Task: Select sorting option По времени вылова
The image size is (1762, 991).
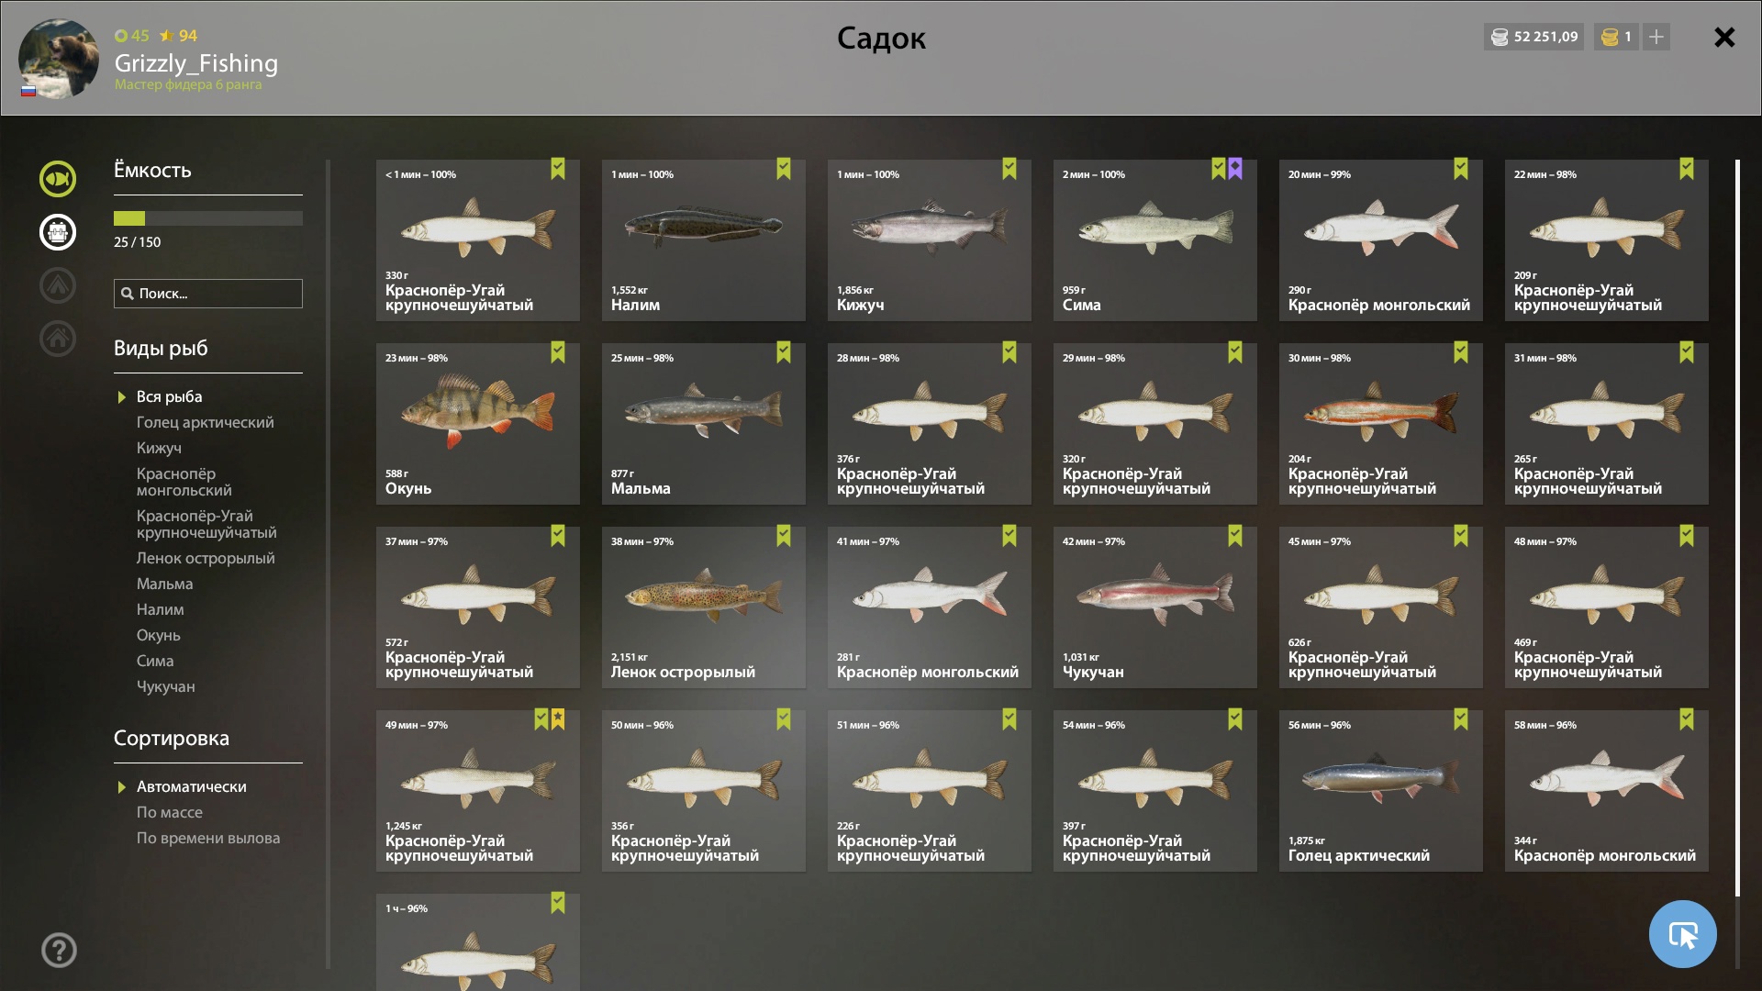Action: [x=208, y=838]
